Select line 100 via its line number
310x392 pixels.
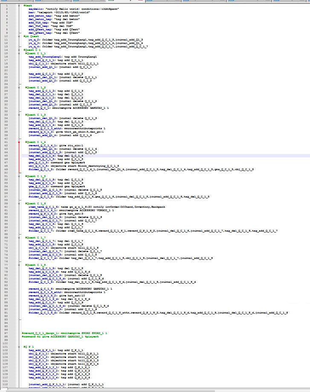pos(6,343)
